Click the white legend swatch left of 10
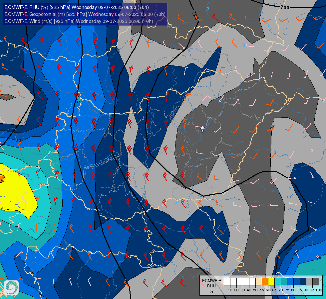Viewport: 326px width, 299px height. pos(227,282)
